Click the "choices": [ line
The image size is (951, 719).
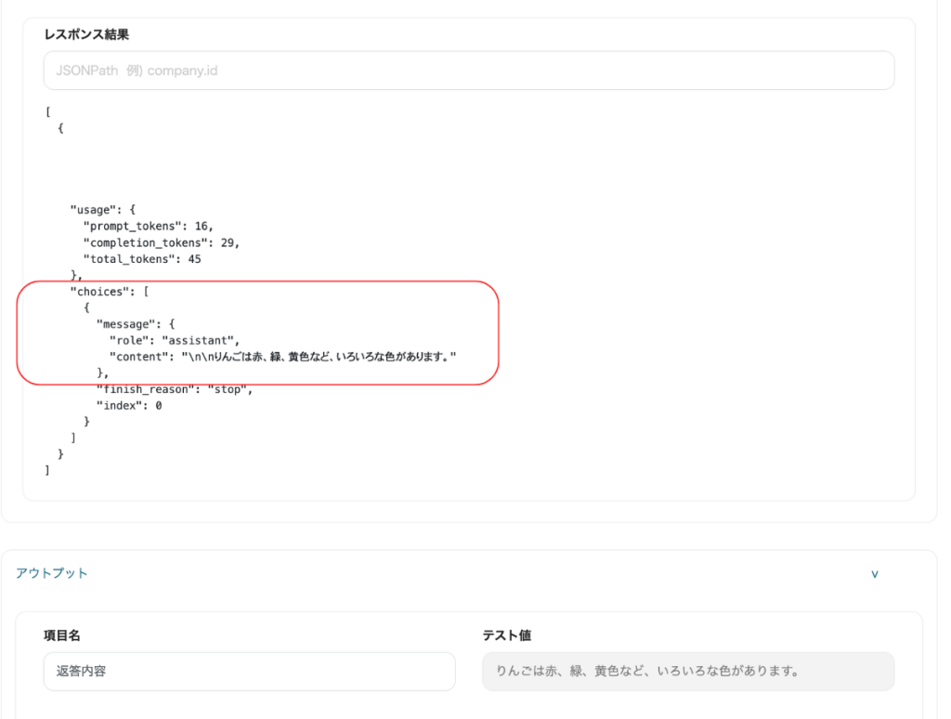tap(110, 292)
